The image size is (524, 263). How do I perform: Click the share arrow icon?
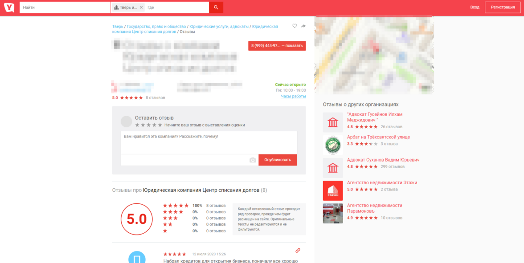(x=303, y=26)
